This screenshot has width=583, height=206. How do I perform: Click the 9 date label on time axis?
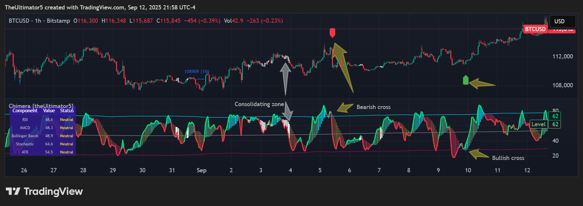click(438, 170)
